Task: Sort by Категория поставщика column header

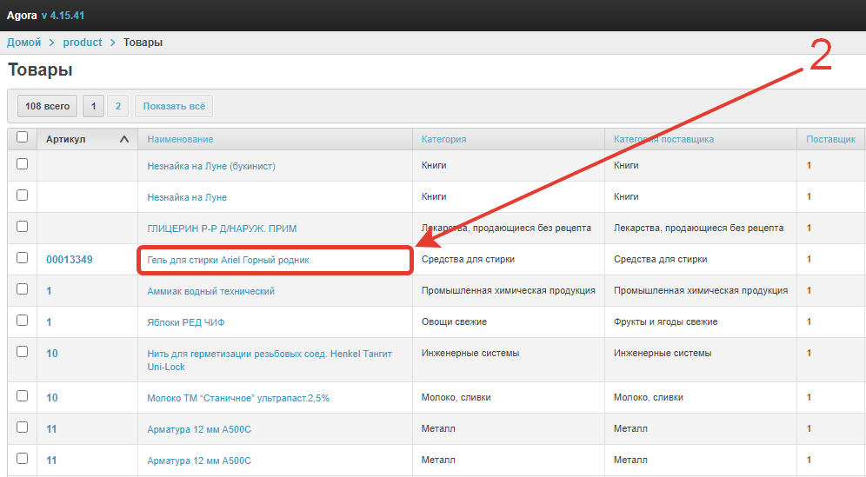Action: (x=663, y=139)
